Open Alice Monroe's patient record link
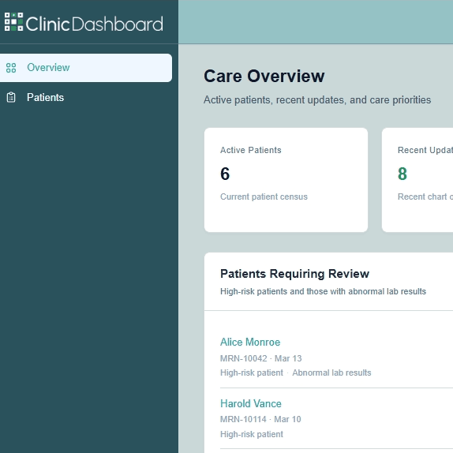Viewport: 453px width, 453px height. (x=250, y=342)
